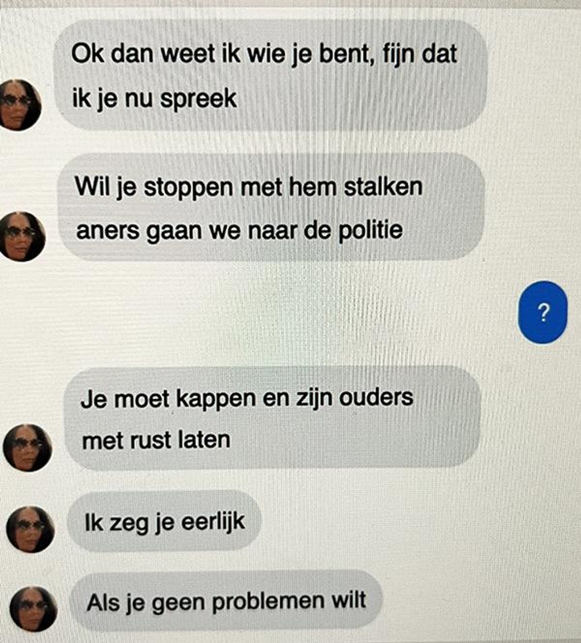Click the word 'stalken' in the second message
This screenshot has width=581, height=643.
coord(383,186)
